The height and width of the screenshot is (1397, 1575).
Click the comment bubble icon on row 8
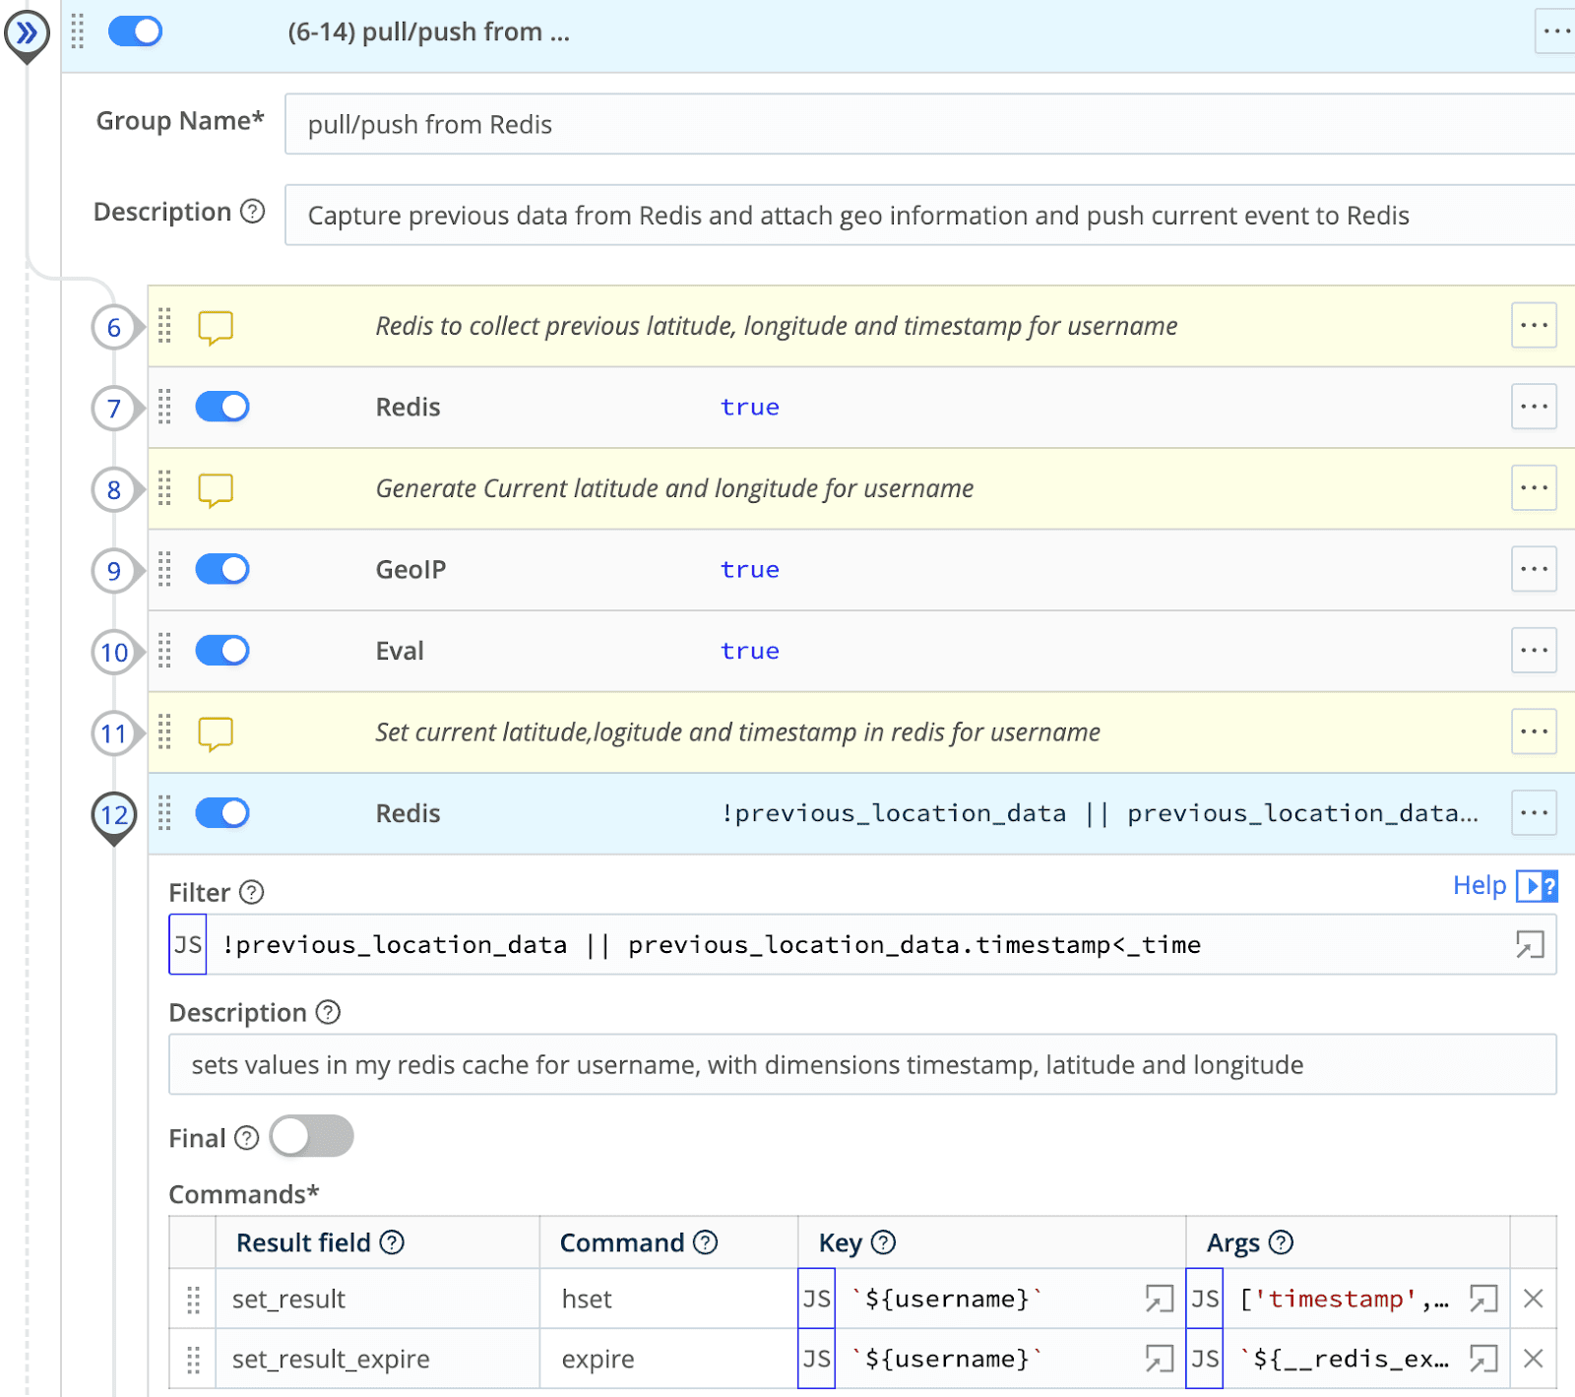click(x=215, y=489)
